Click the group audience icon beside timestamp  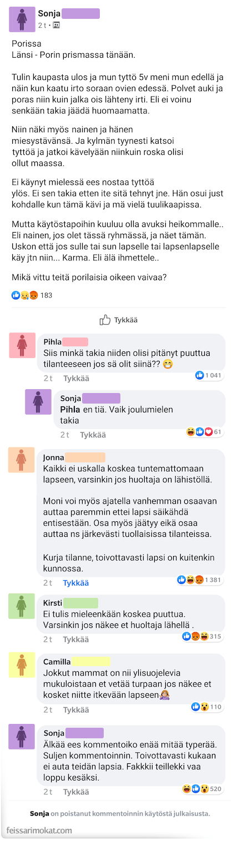56,25
